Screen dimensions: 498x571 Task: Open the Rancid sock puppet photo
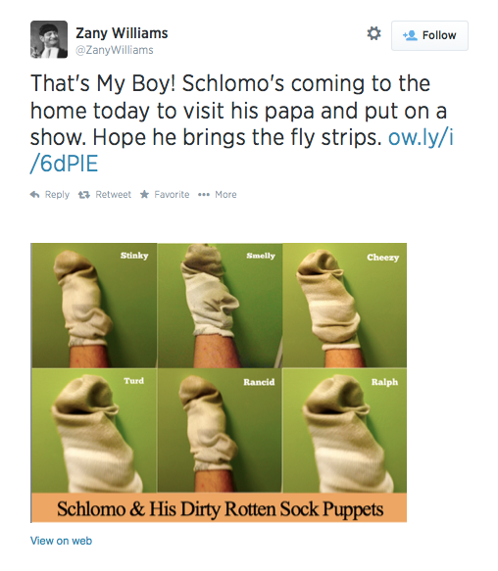point(220,430)
